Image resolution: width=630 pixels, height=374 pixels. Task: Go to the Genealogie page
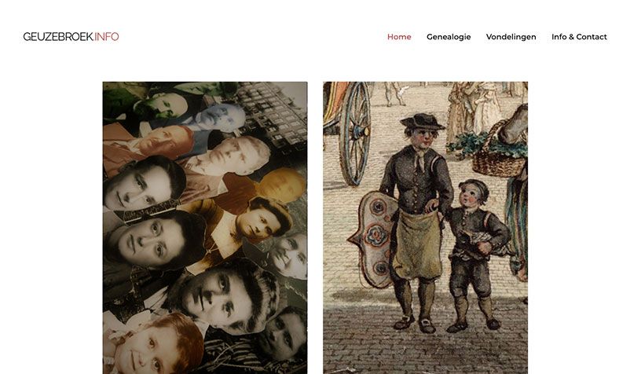pos(449,37)
